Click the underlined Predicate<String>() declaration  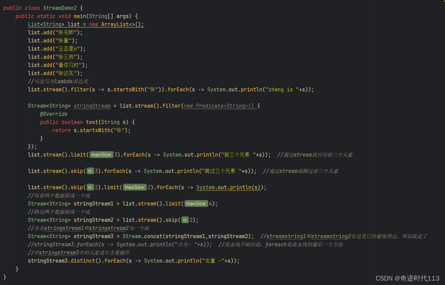(217, 106)
